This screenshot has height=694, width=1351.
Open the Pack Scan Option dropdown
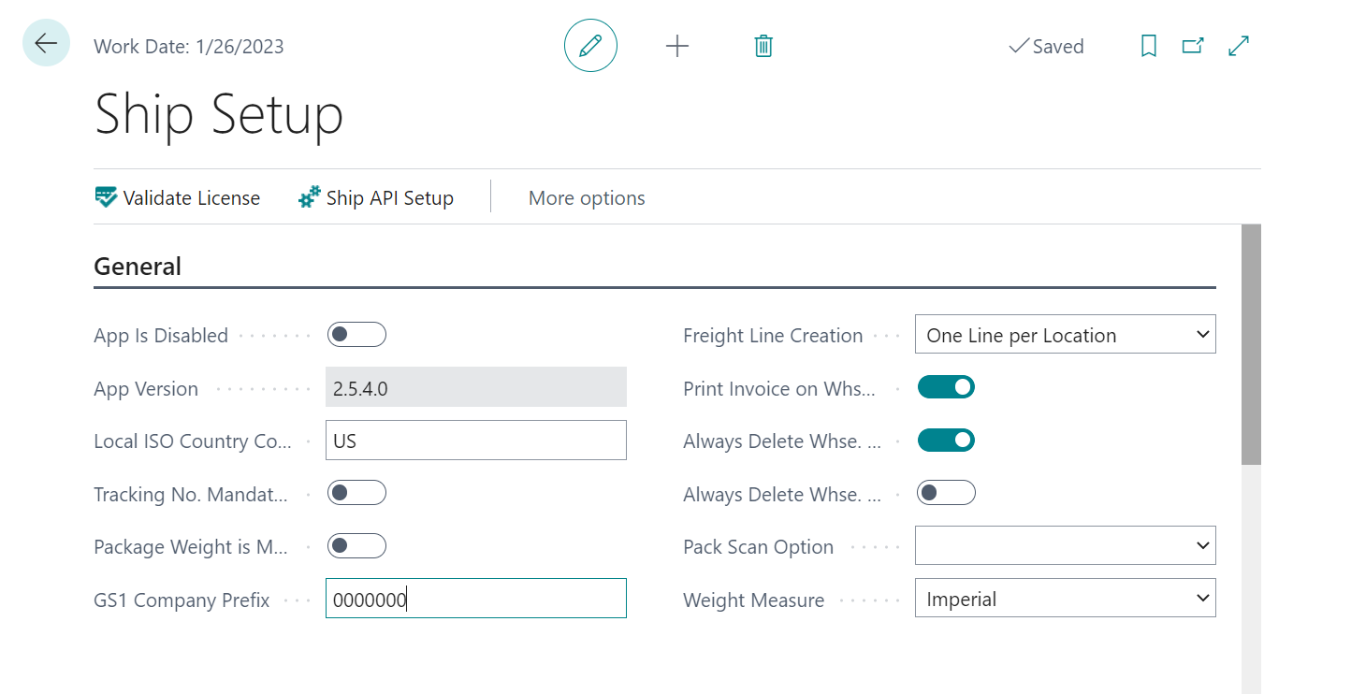(1065, 546)
